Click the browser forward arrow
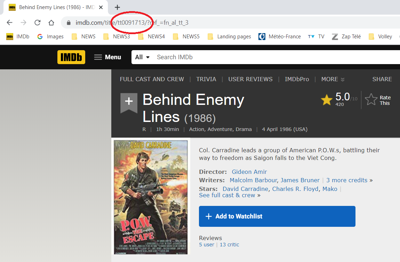Viewport: 400px width, 262px height. (x=23, y=23)
